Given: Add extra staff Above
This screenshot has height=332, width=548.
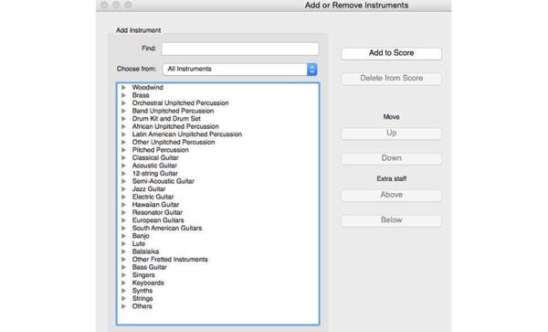Looking at the screenshot, I should pyautogui.click(x=392, y=195).
